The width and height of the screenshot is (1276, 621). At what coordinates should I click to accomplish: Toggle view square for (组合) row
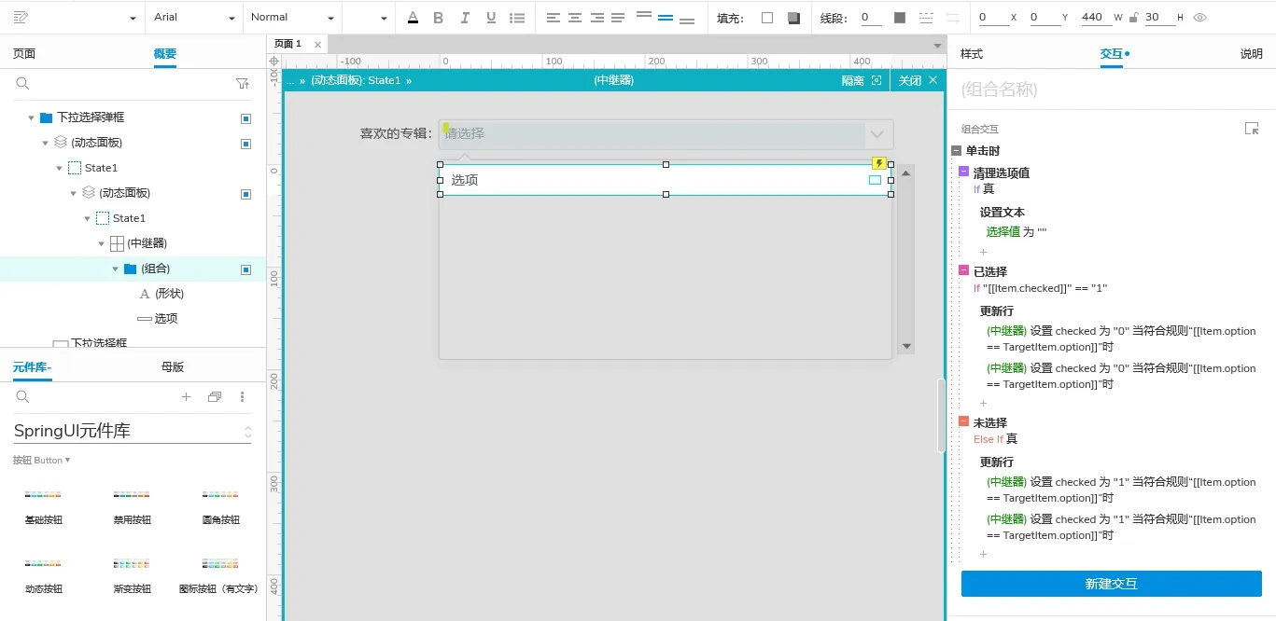point(245,269)
